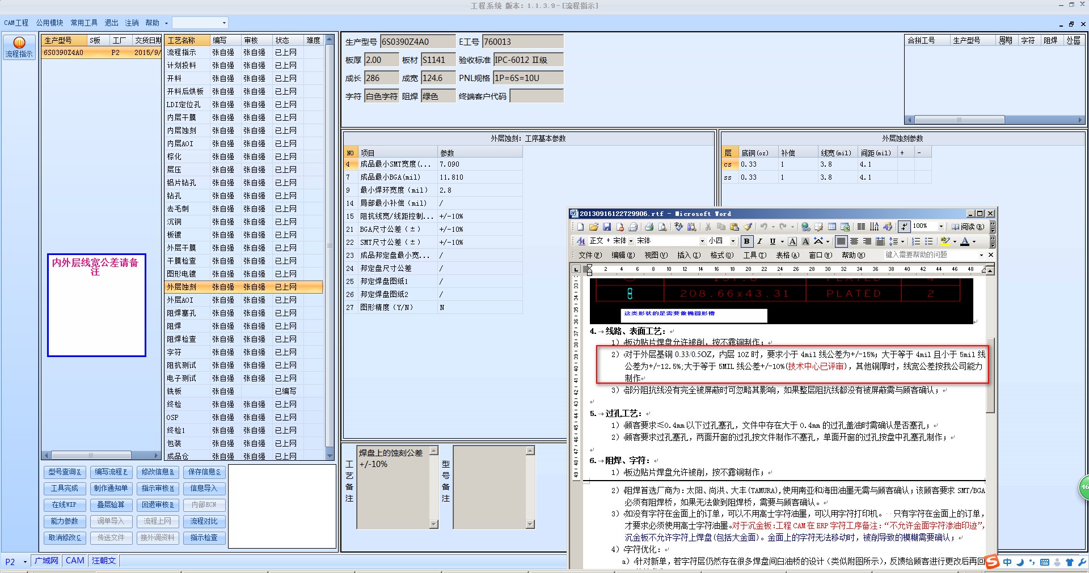Click Numbered list icon in Word
This screenshot has height=573, width=1089.
point(916,241)
